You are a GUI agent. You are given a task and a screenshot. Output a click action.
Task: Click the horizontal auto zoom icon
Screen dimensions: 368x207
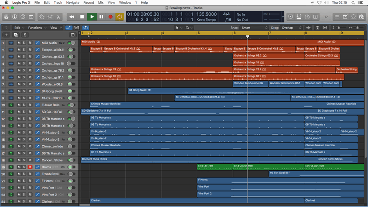(325, 28)
